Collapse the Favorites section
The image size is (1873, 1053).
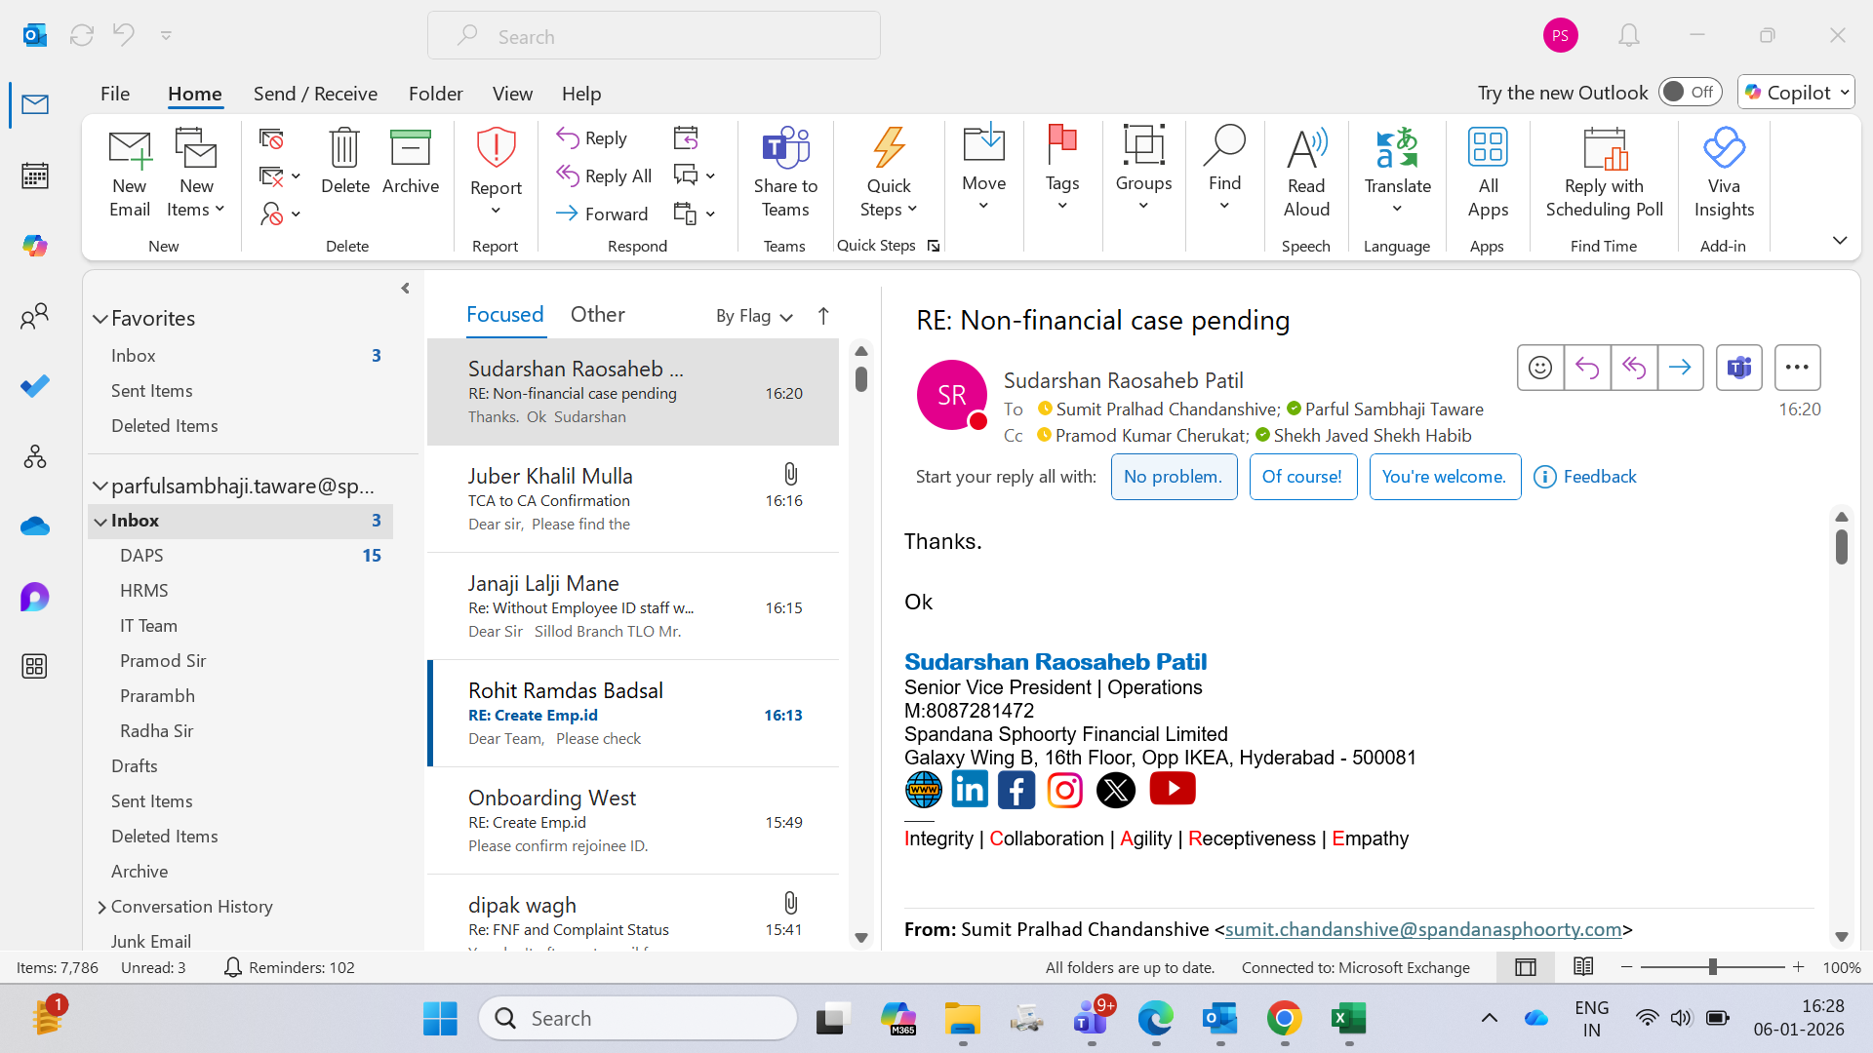point(100,319)
